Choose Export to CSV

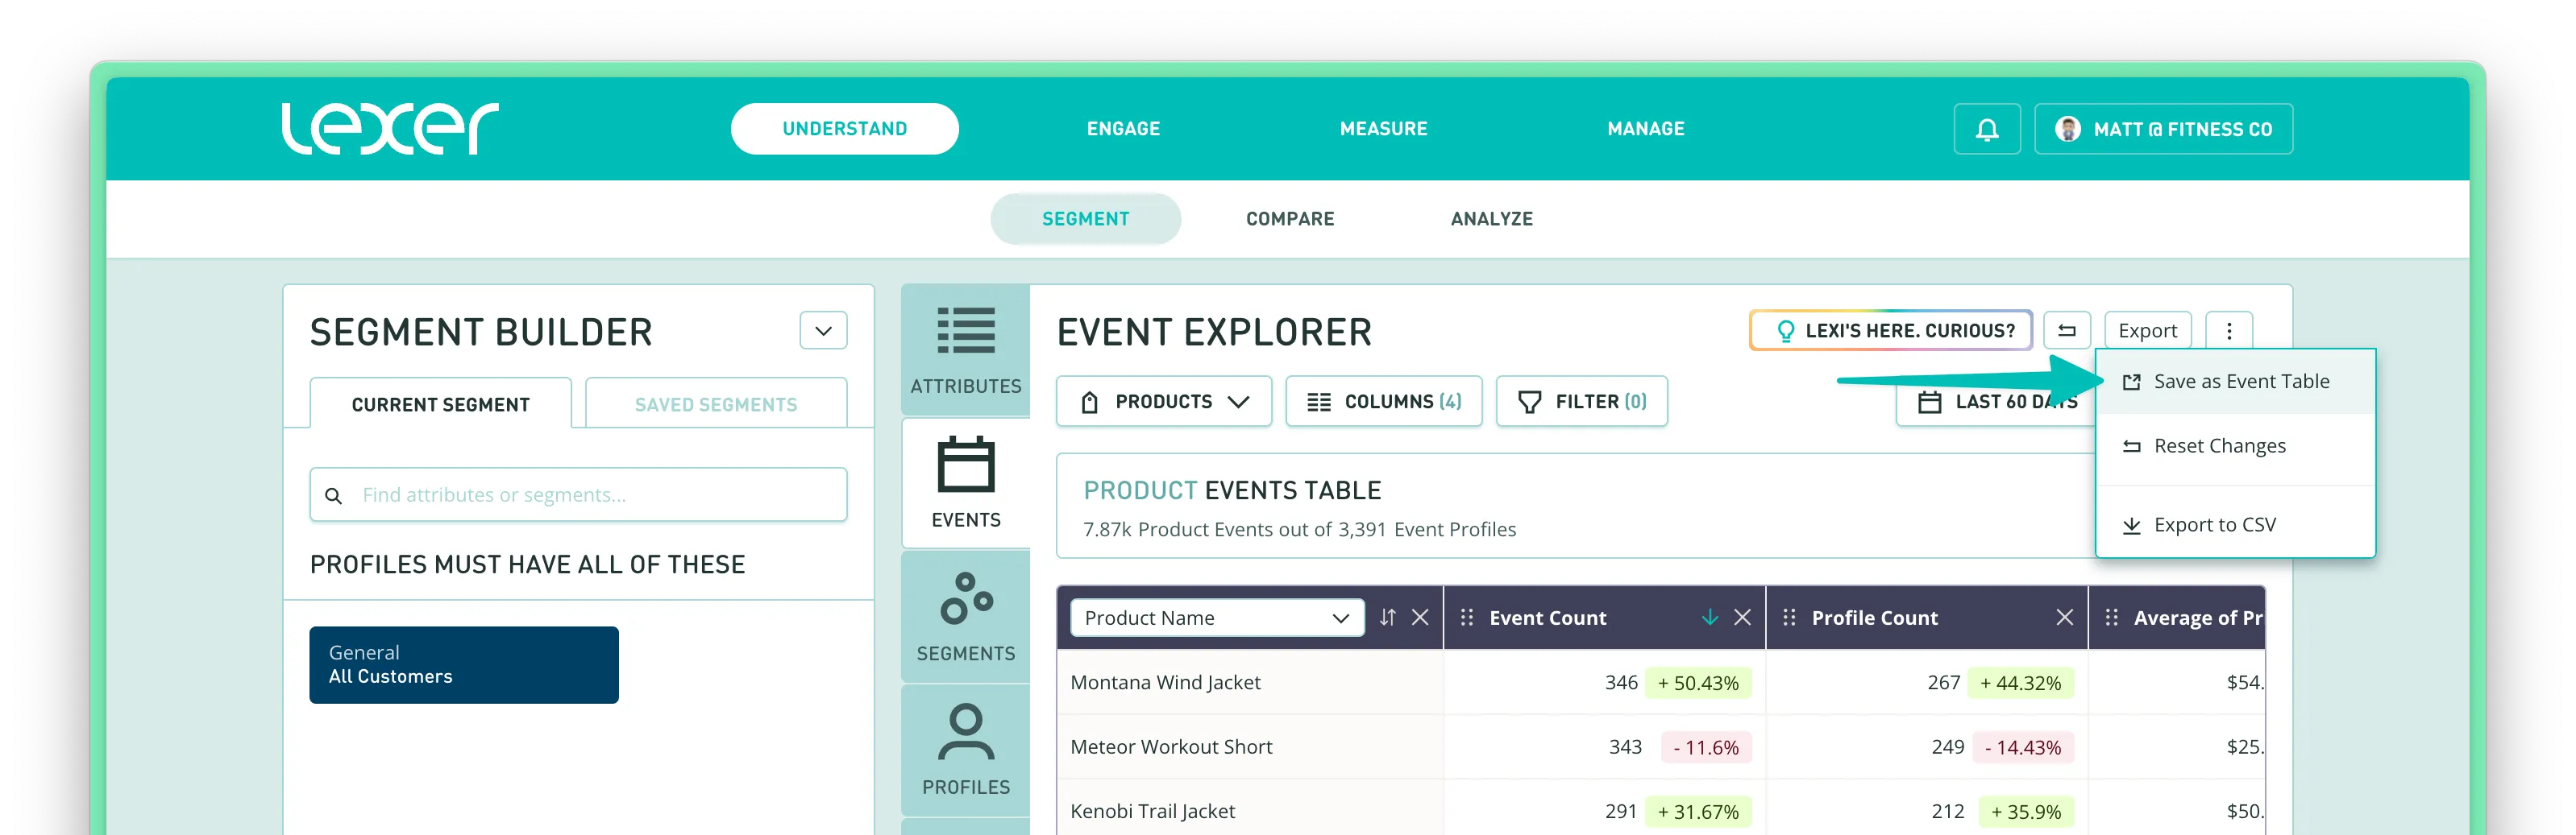point(2235,525)
